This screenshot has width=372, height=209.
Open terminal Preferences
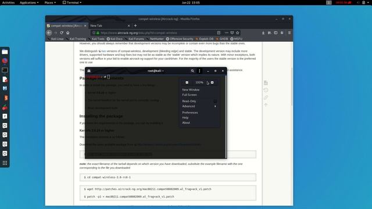[x=190, y=113]
